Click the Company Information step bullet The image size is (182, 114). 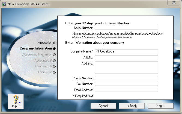pos(54,48)
